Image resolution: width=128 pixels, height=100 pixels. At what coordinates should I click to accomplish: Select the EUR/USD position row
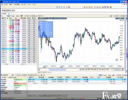point(77,81)
